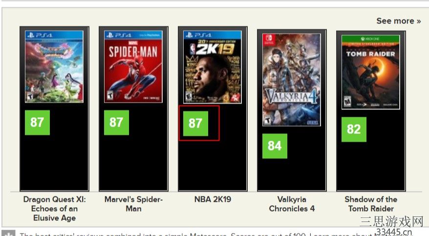Click the Nintendo Switch logo on Valkyria cover
Viewport: 429px width, 236px height.
pos(269,40)
